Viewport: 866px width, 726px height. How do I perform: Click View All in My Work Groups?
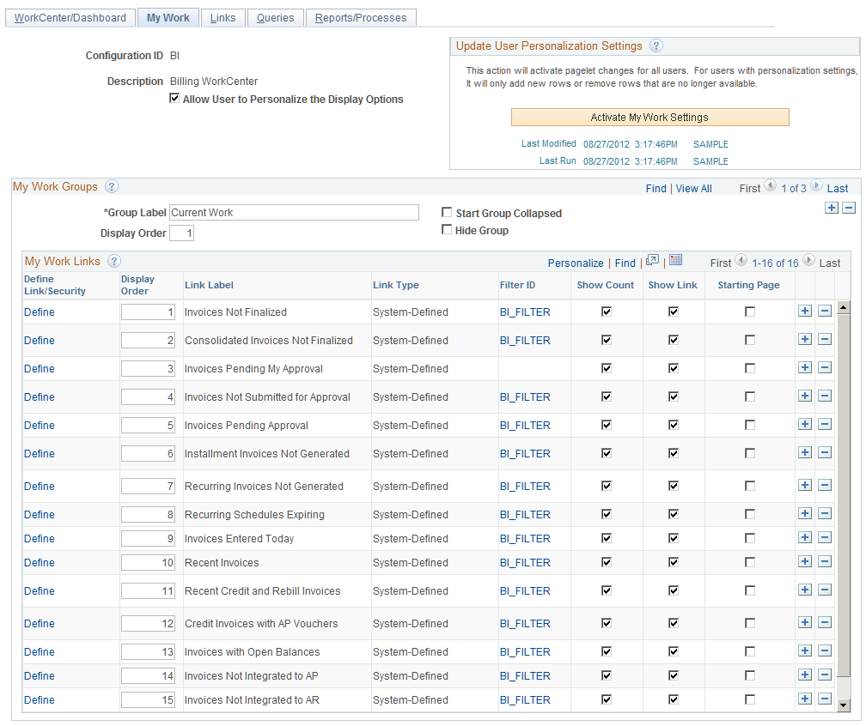click(x=693, y=189)
